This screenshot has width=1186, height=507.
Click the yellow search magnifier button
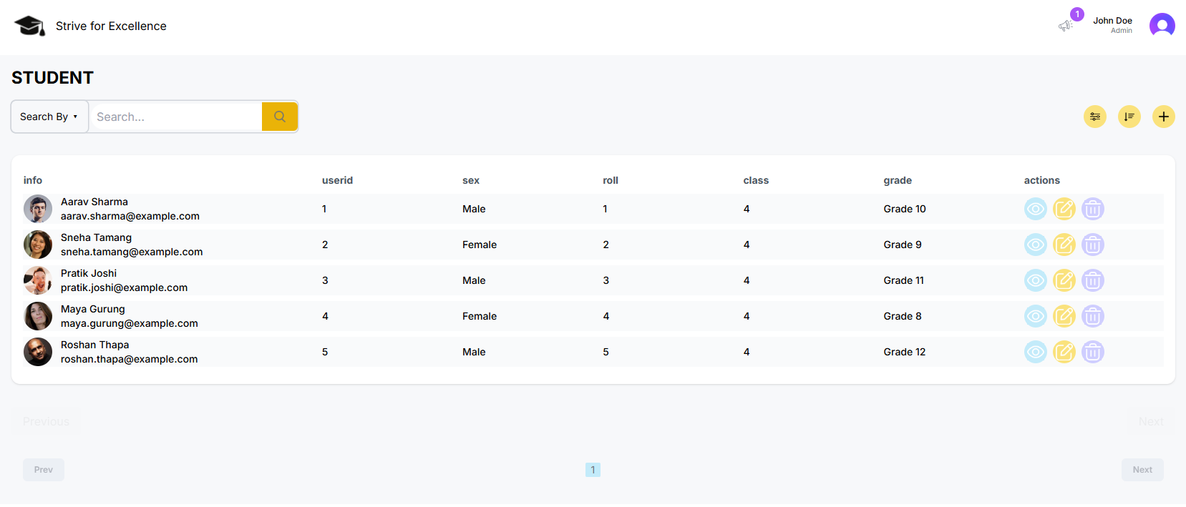click(x=279, y=117)
